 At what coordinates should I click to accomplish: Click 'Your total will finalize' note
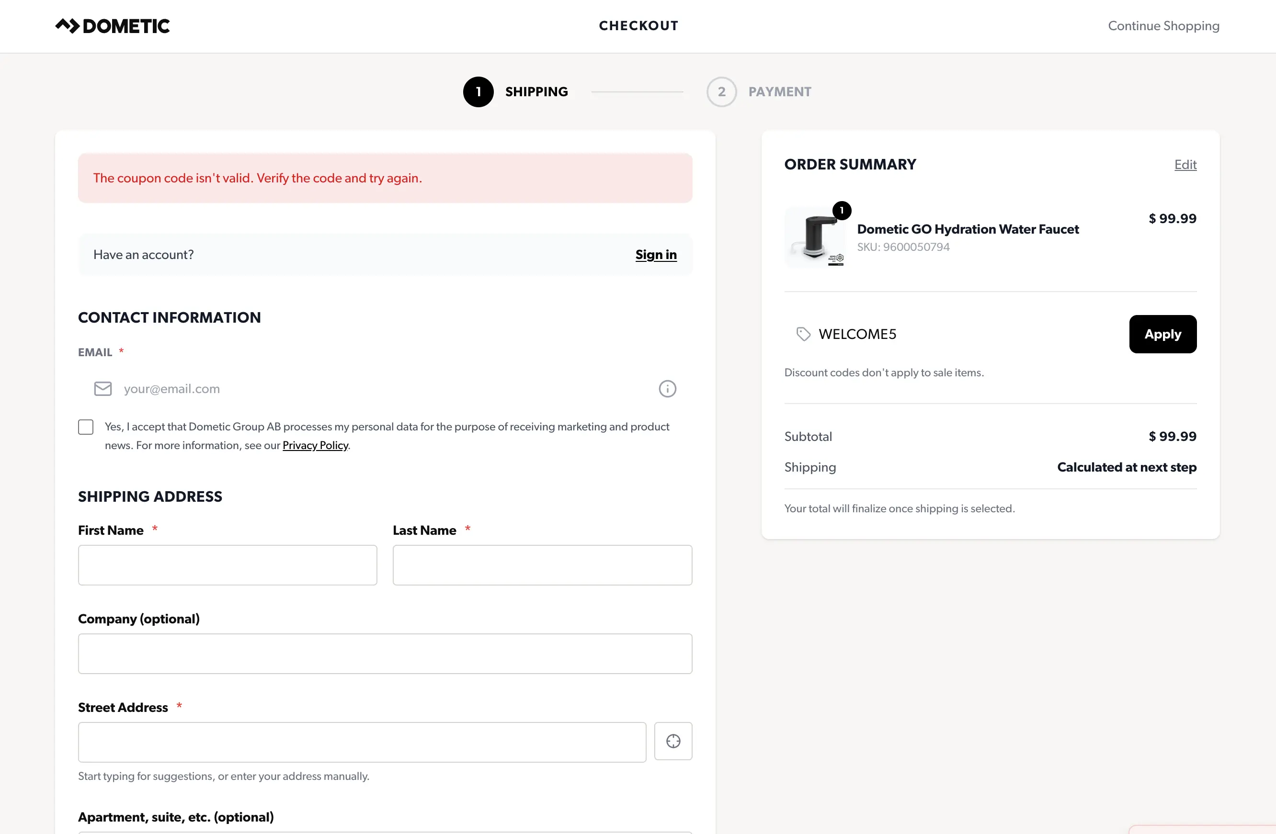[900, 508]
